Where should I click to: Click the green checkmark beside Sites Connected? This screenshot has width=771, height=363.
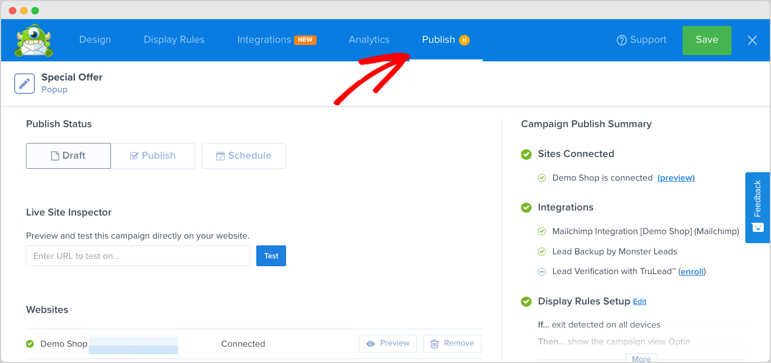click(x=525, y=154)
